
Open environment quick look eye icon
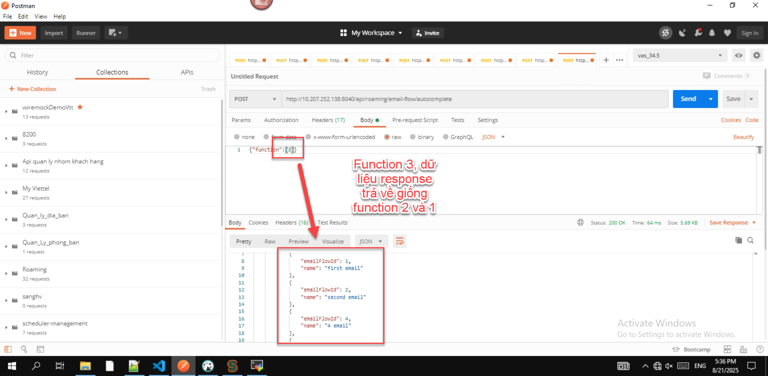pyautogui.click(x=739, y=56)
